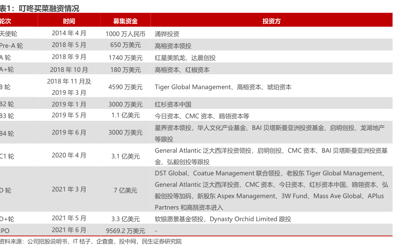This screenshot has height=249, width=394.
Task: Click the 4590 万美元 amount cell
Action: click(x=125, y=87)
